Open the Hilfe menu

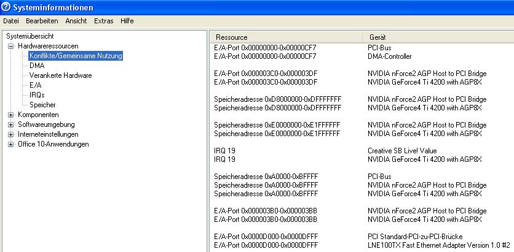127,21
